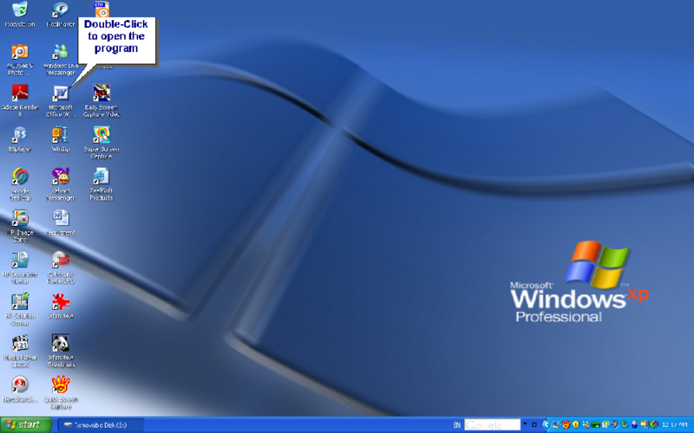Select the Microsoft Office Word shortcut
The image size is (694, 433).
61,100
